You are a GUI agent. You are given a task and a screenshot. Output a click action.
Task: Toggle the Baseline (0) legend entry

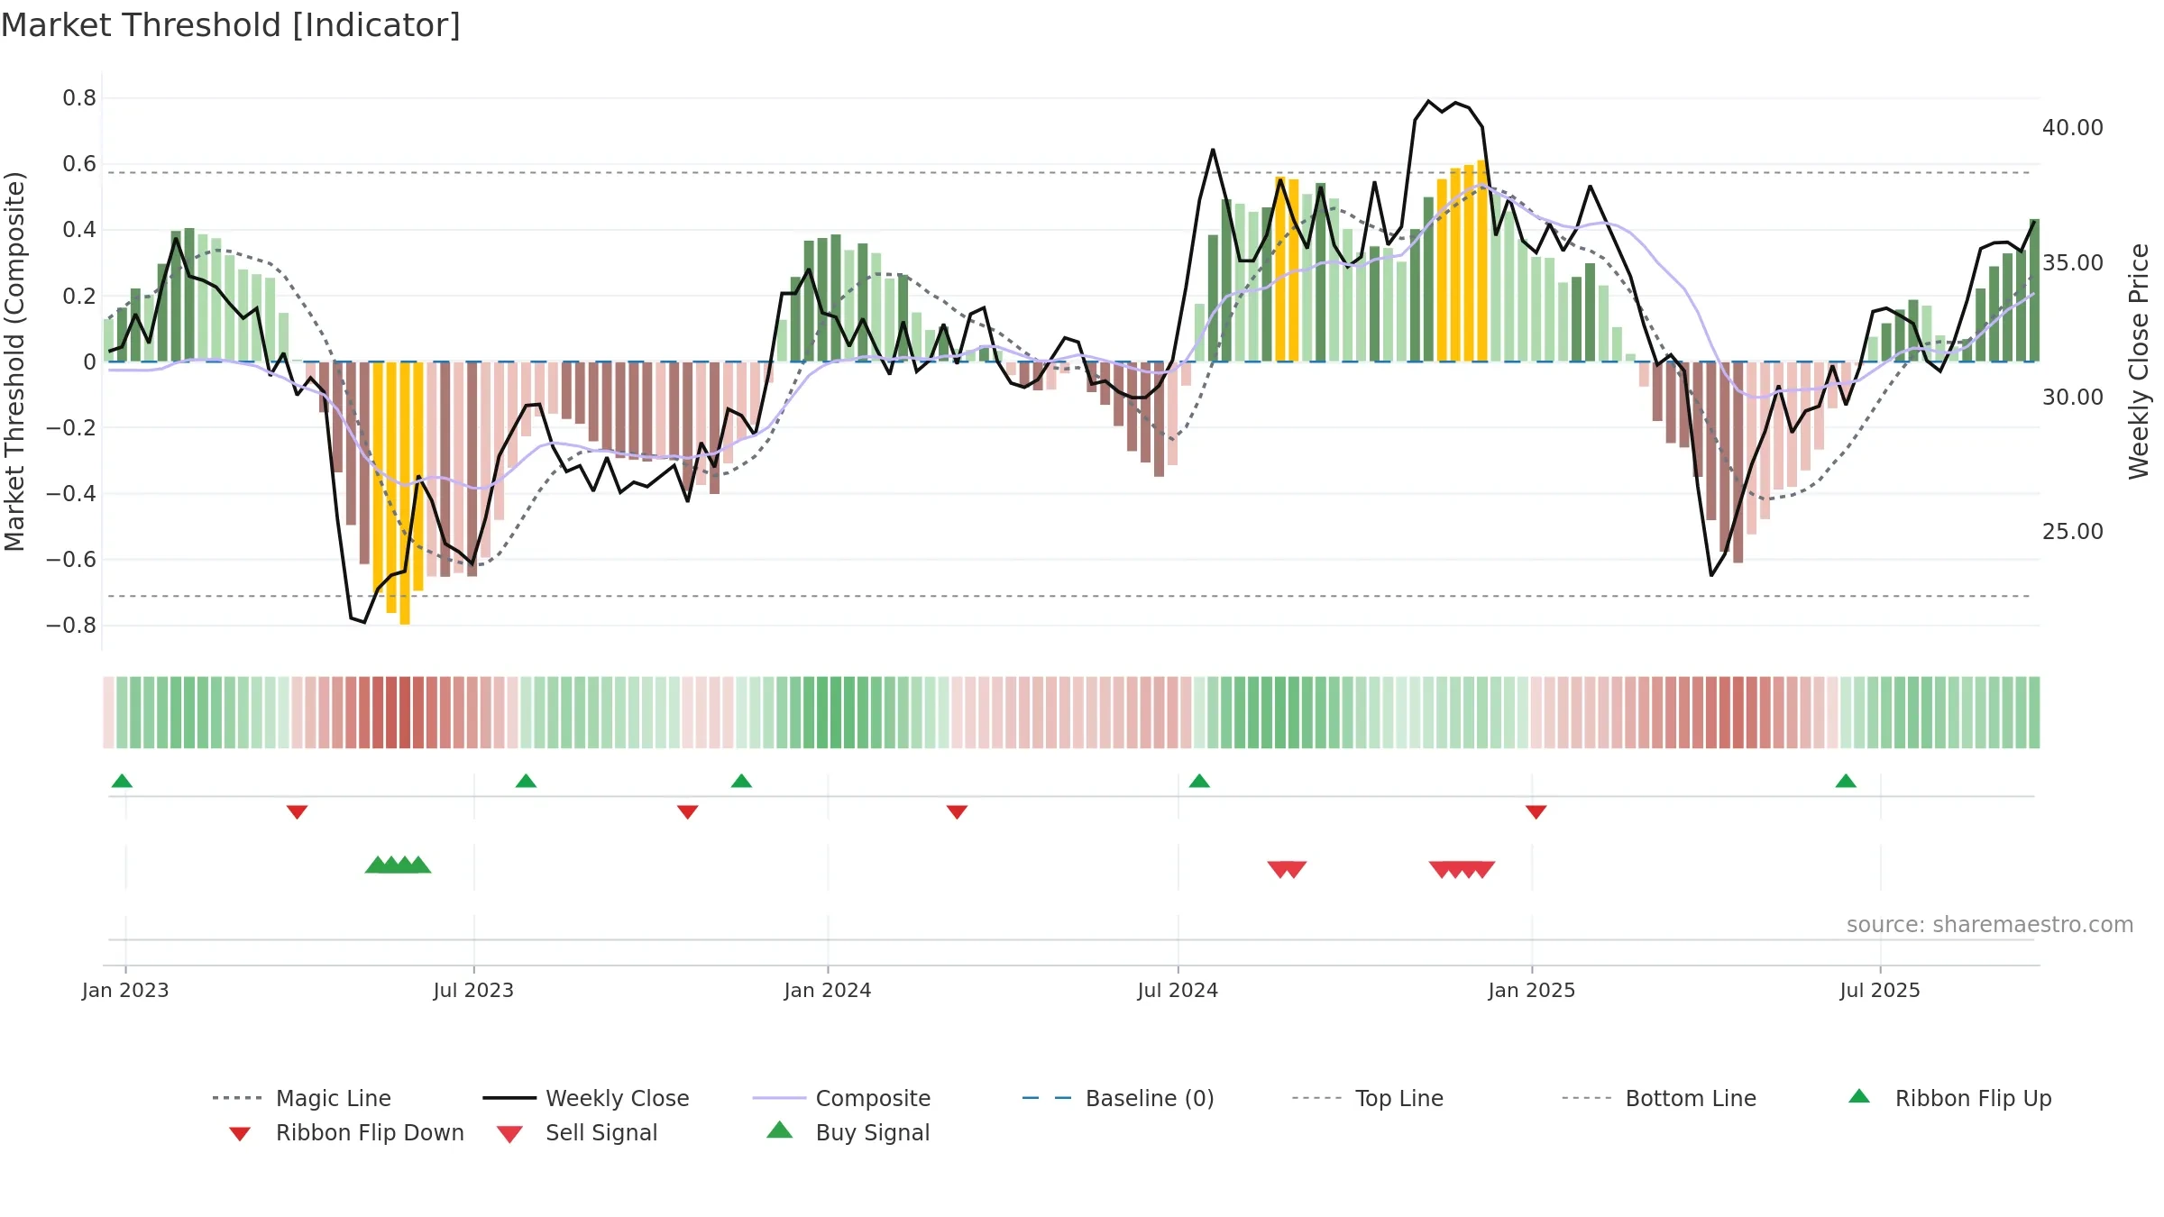click(1118, 1098)
